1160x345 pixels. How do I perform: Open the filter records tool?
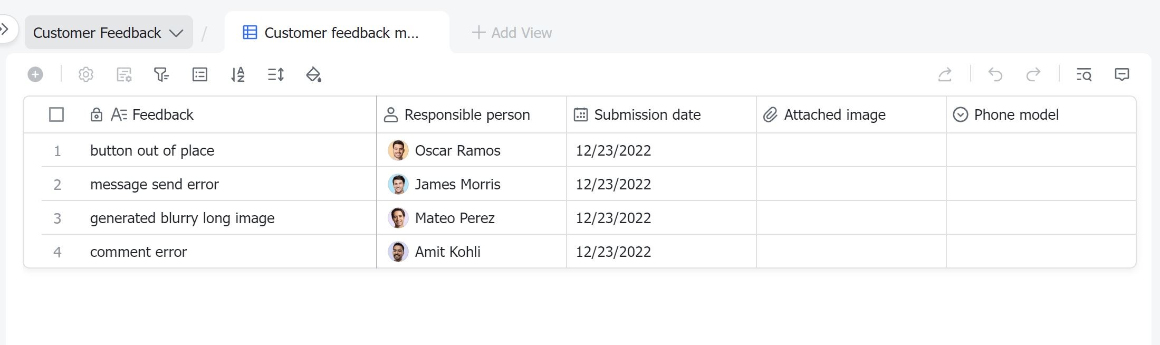161,74
